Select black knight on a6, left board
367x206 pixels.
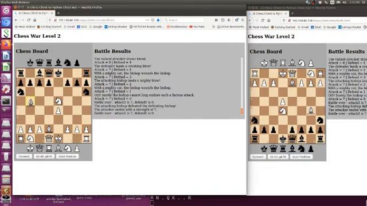pyautogui.click(x=21, y=92)
